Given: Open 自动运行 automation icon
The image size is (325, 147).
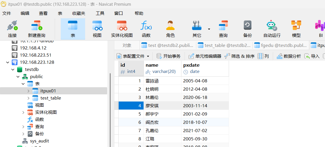Looking at the screenshot, I should tap(272, 29).
